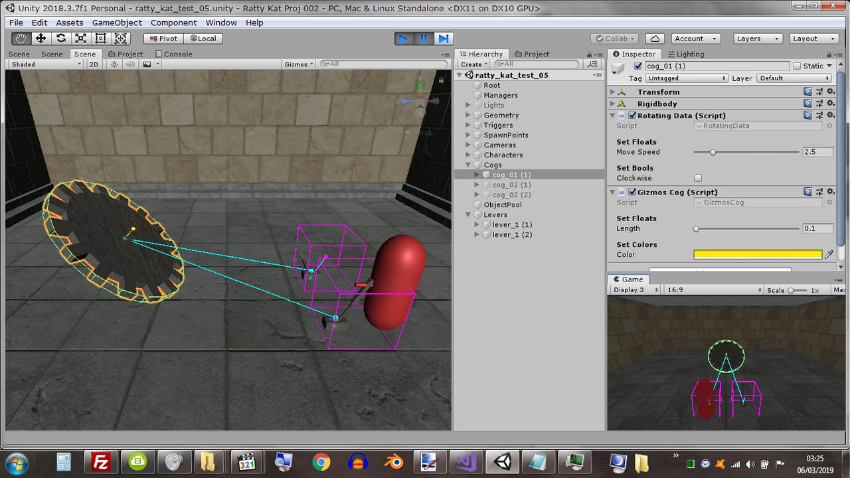Collapse the Cogs tree item
850x478 pixels.
tap(468, 165)
